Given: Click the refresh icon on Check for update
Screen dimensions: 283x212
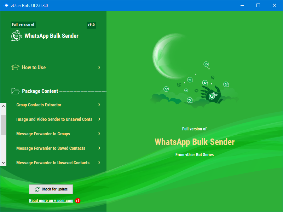Looking at the screenshot, I should pyautogui.click(x=37, y=189).
